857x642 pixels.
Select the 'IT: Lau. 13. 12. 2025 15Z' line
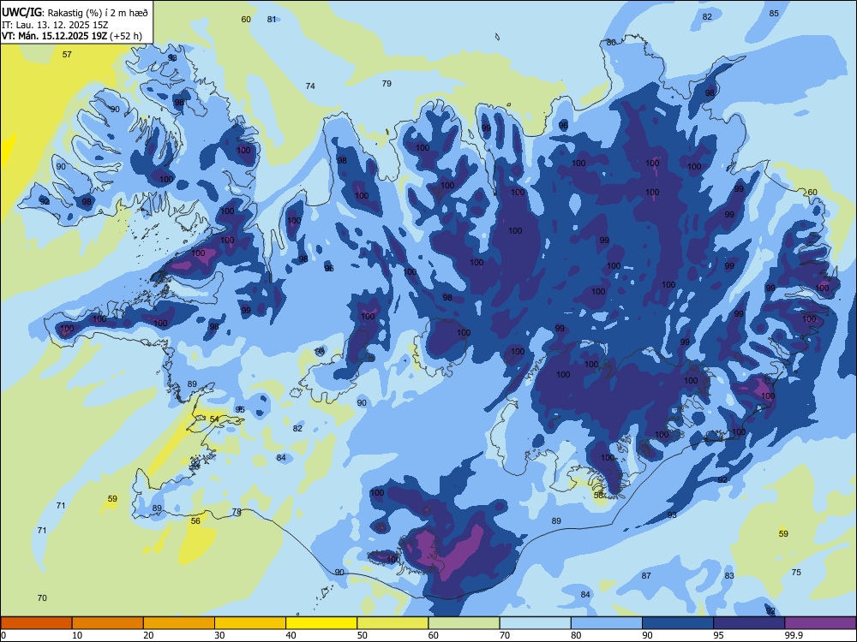(x=55, y=25)
